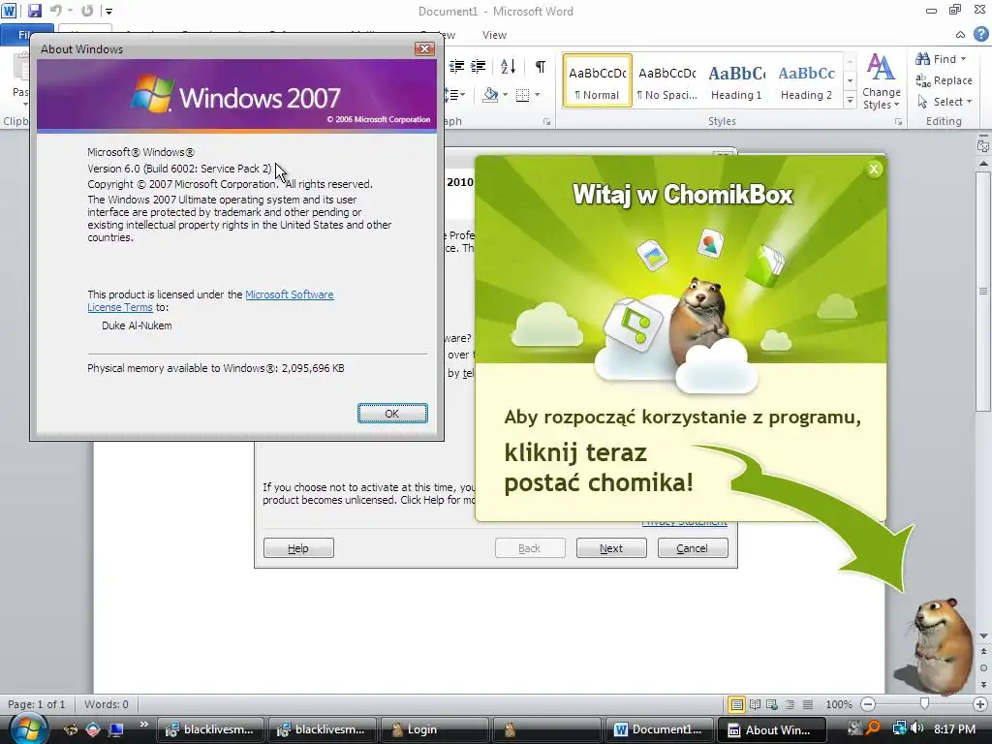Click the Sort A-Z icon
Viewport: 992px width, 744px height.
pyautogui.click(x=508, y=66)
